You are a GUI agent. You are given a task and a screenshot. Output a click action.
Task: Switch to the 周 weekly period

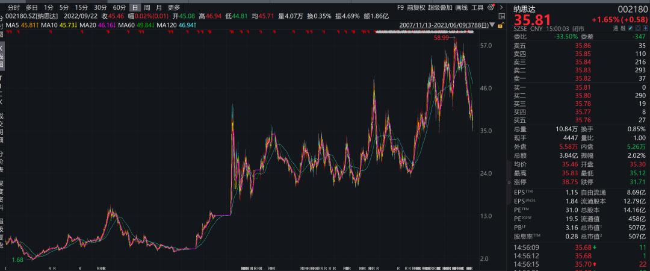click(x=147, y=7)
